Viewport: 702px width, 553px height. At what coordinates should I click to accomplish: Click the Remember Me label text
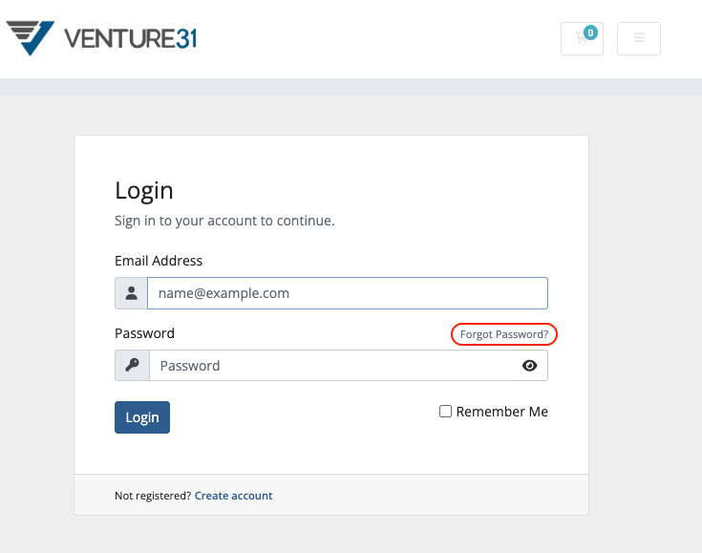(501, 412)
